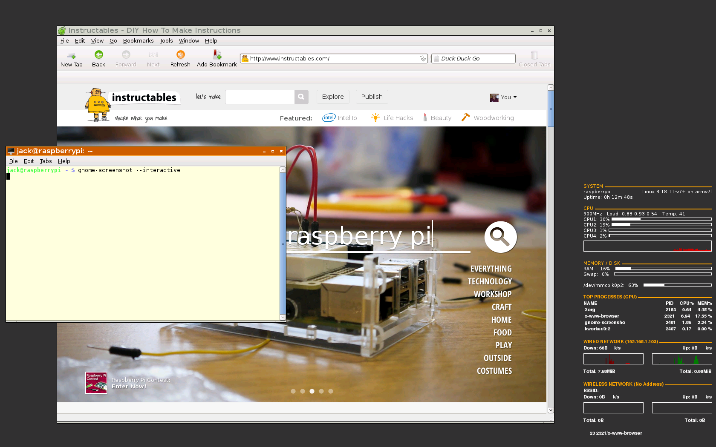Click the terminal scrollbar up arrow
This screenshot has width=716, height=447.
tap(283, 170)
